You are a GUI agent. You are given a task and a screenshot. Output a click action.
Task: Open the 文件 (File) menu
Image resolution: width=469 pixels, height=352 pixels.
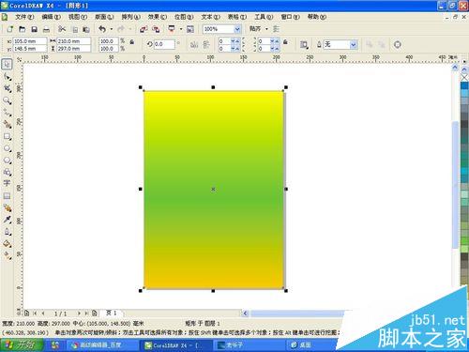(23, 17)
